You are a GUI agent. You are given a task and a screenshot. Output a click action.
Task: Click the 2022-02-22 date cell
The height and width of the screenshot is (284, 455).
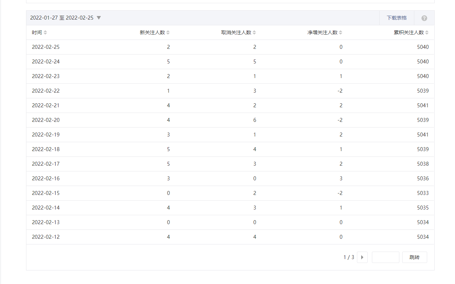(x=46, y=91)
